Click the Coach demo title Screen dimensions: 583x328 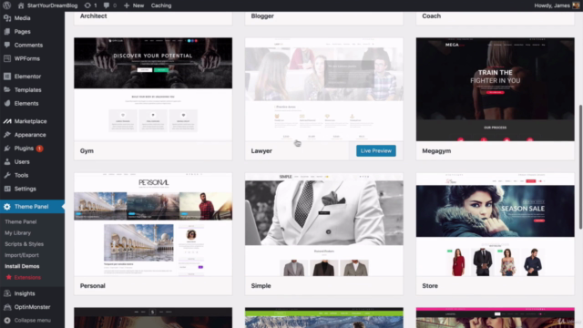pos(431,16)
